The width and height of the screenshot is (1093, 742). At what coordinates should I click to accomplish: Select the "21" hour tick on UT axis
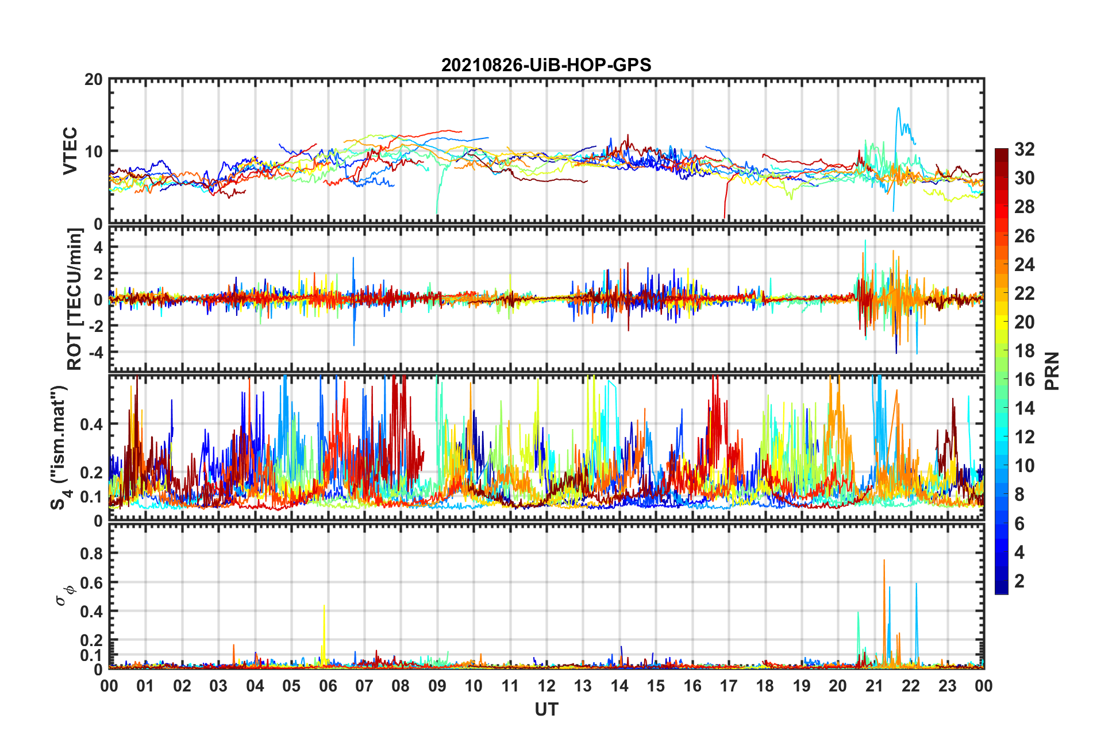(875, 686)
